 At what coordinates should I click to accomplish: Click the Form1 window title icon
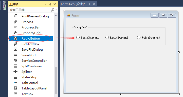(x=68, y=15)
